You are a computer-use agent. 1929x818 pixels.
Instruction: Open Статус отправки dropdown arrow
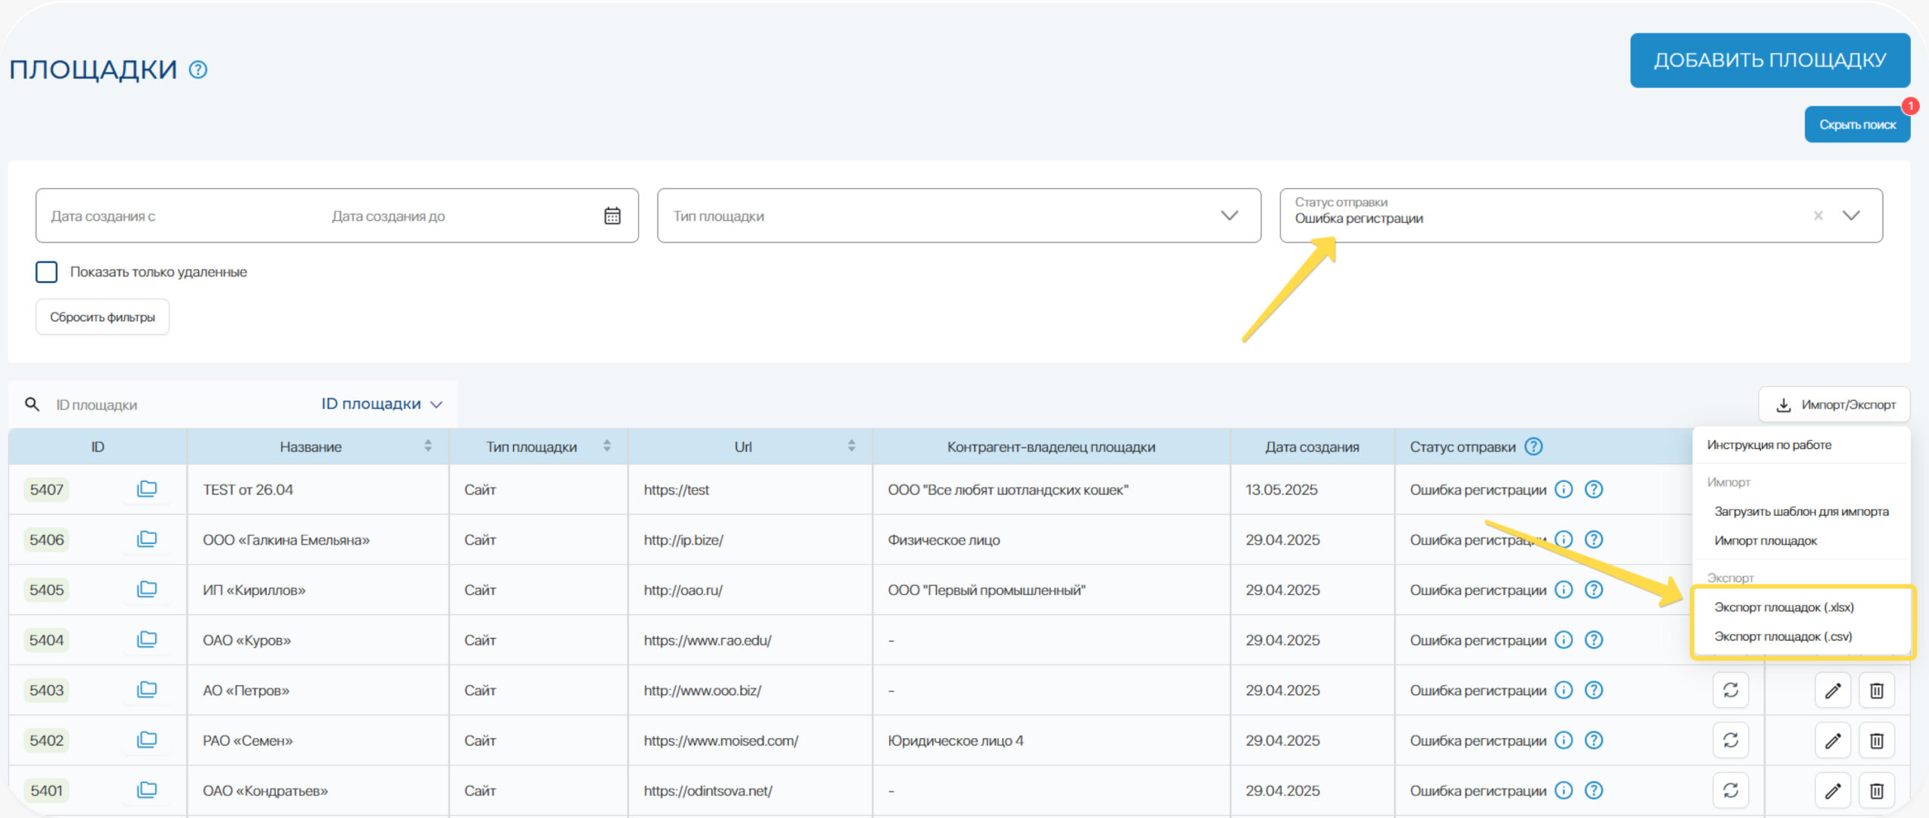coord(1851,216)
